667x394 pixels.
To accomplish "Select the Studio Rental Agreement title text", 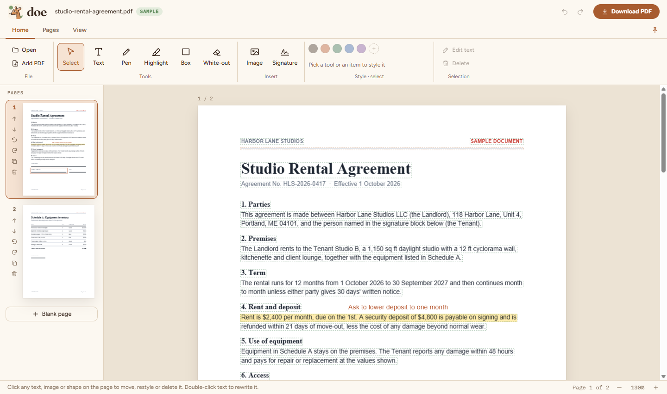I will coord(326,169).
